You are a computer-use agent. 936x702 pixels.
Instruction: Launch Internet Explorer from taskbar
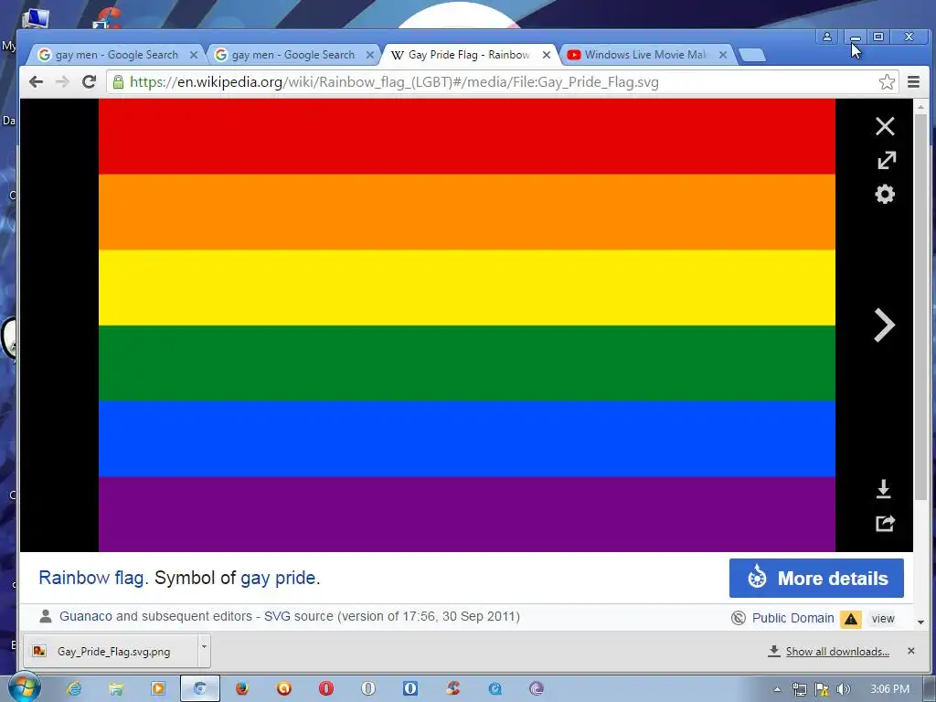coord(74,689)
